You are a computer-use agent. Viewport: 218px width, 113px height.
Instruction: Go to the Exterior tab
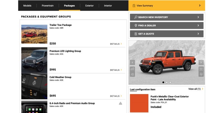89,6
